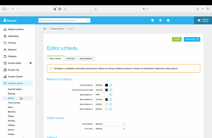This screenshot has height=138, width=212.
Task: Open the help question mark icon in header
Action: pyautogui.click(x=168, y=20)
